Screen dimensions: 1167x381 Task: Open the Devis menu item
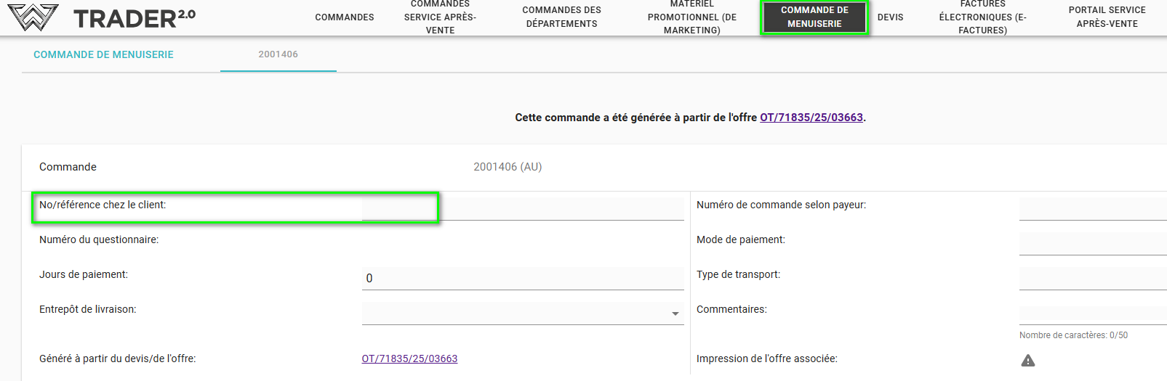click(890, 17)
